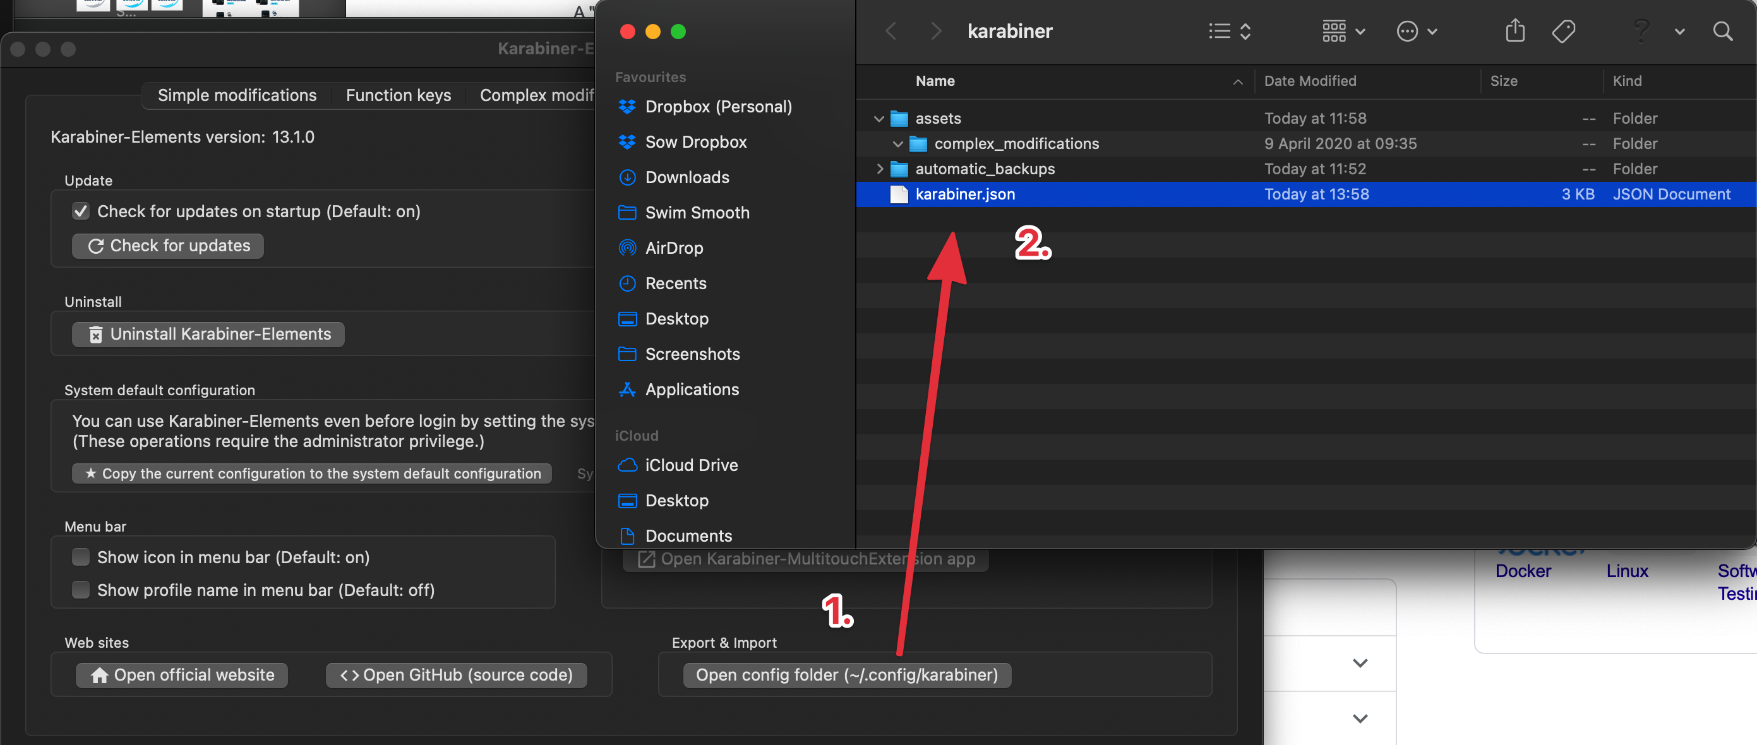The image size is (1757, 745).
Task: Click the AirDrop sidebar icon
Action: coord(628,247)
